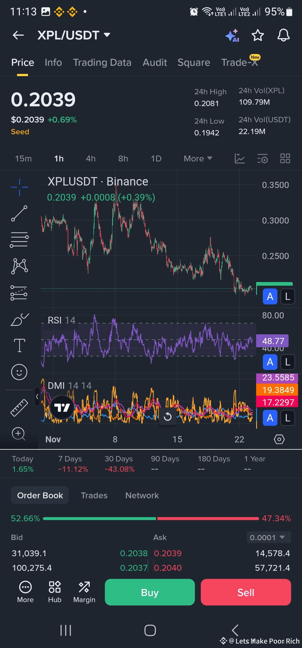Open the TradingView logo badge

(x=62, y=407)
